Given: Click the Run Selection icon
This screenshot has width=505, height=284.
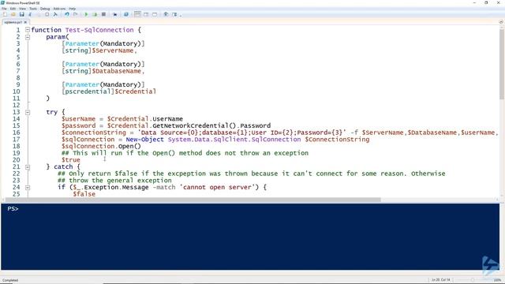Looking at the screenshot, I should pos(95,14).
